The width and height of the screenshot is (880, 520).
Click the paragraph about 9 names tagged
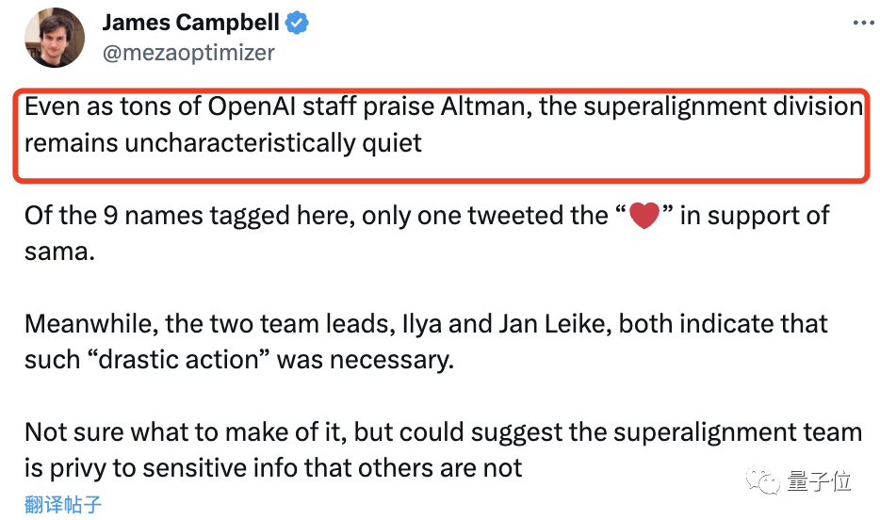[x=426, y=234]
